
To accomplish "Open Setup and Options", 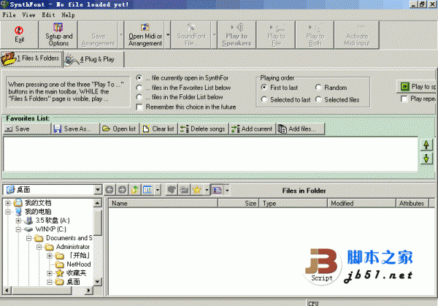I will 58,34.
